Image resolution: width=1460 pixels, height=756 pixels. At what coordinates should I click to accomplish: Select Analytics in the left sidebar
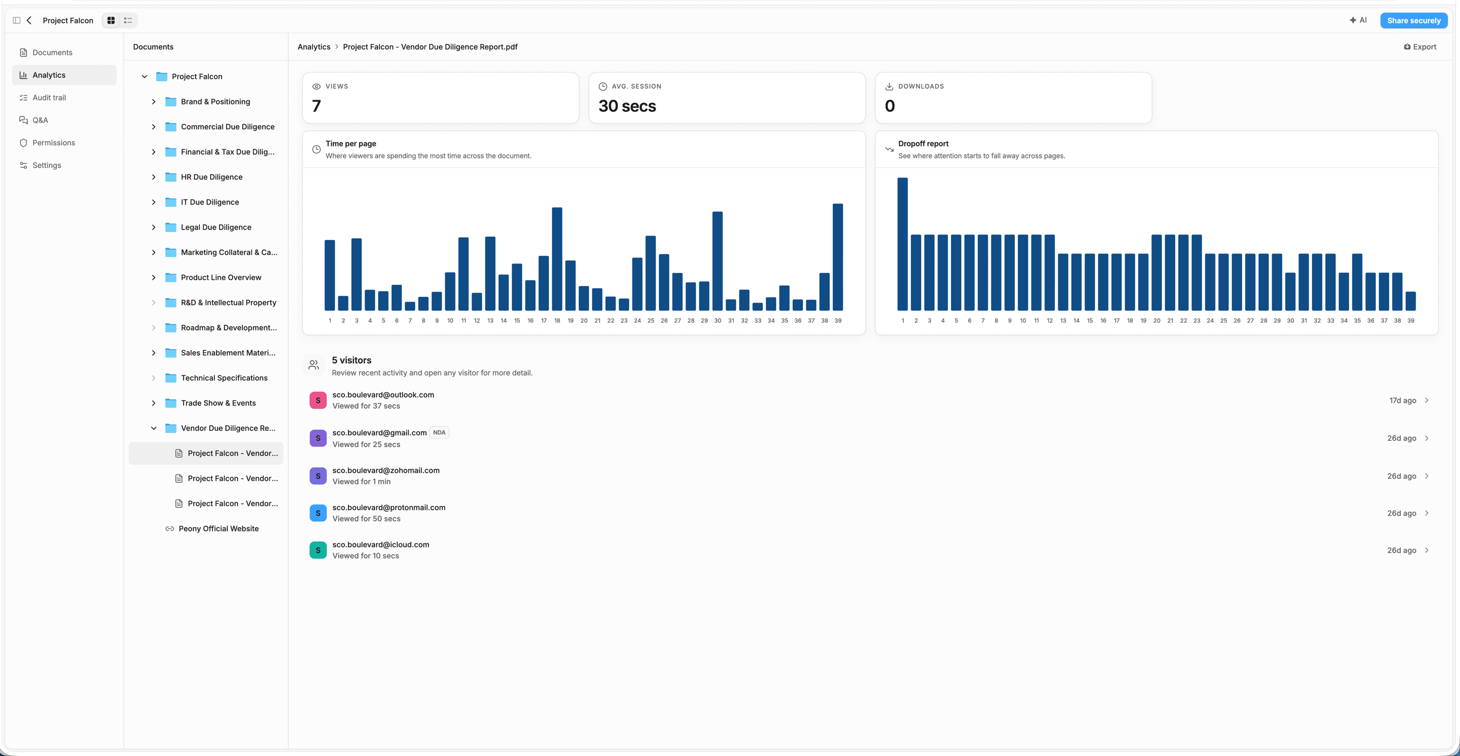pos(64,75)
